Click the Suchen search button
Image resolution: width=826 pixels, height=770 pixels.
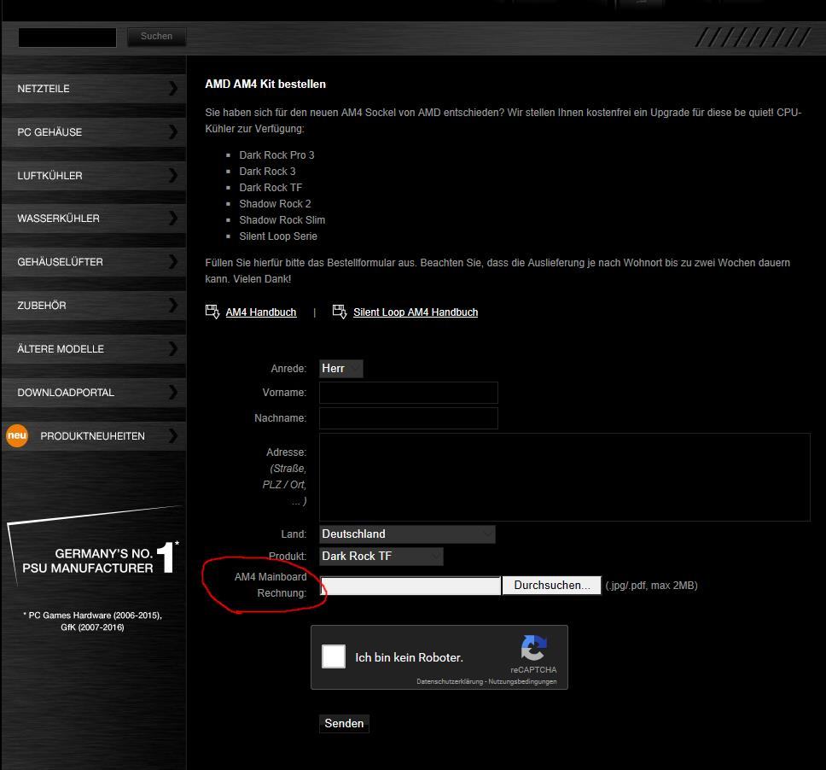[156, 37]
